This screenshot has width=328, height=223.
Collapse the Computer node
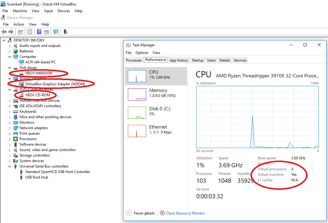point(10,57)
